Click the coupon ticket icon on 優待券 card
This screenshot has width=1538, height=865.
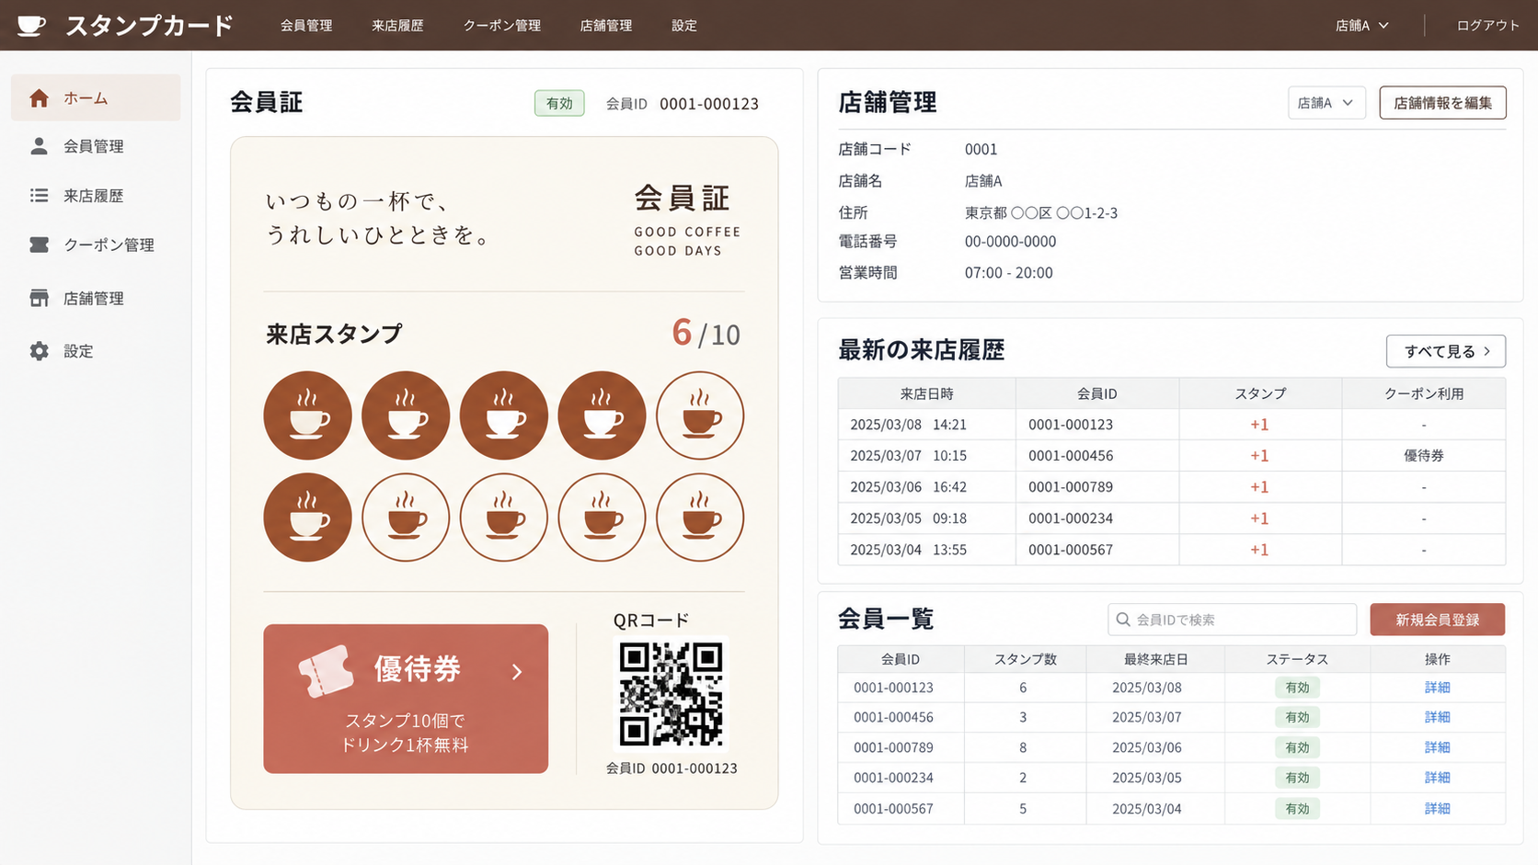point(326,671)
